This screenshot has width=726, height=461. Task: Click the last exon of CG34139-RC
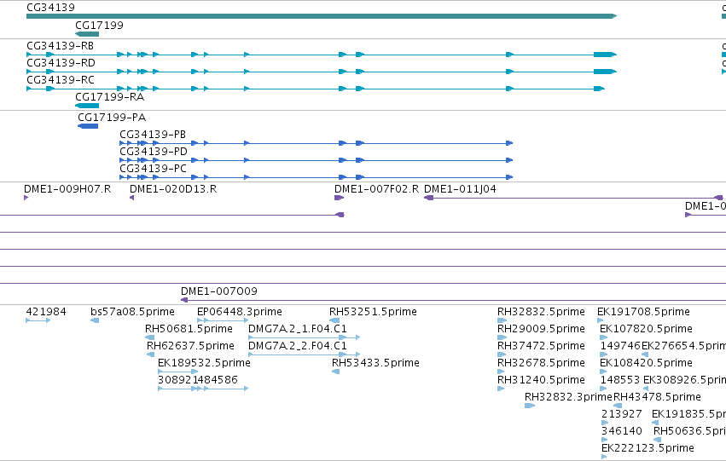599,89
